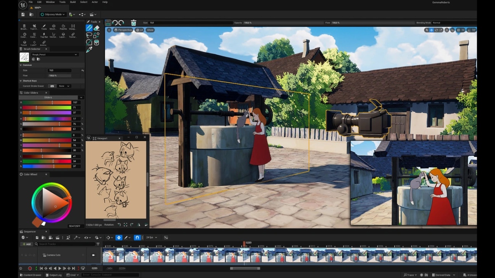495x278 pixels.
Task: Select the paint bucket fill tool
Action: 97,42
